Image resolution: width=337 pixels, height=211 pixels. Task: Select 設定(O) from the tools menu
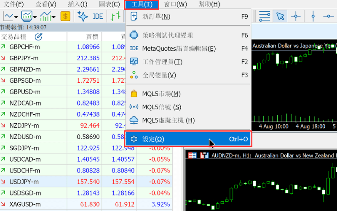[x=188, y=139]
